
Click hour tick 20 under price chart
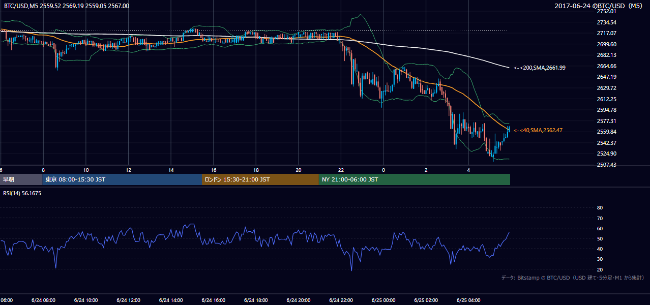click(x=298, y=170)
